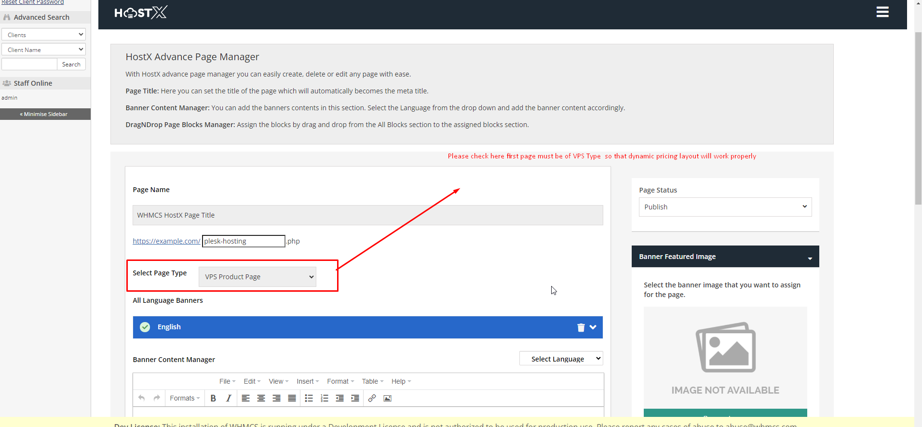Apply italic formatting in the editor
The image size is (922, 427).
[229, 398]
